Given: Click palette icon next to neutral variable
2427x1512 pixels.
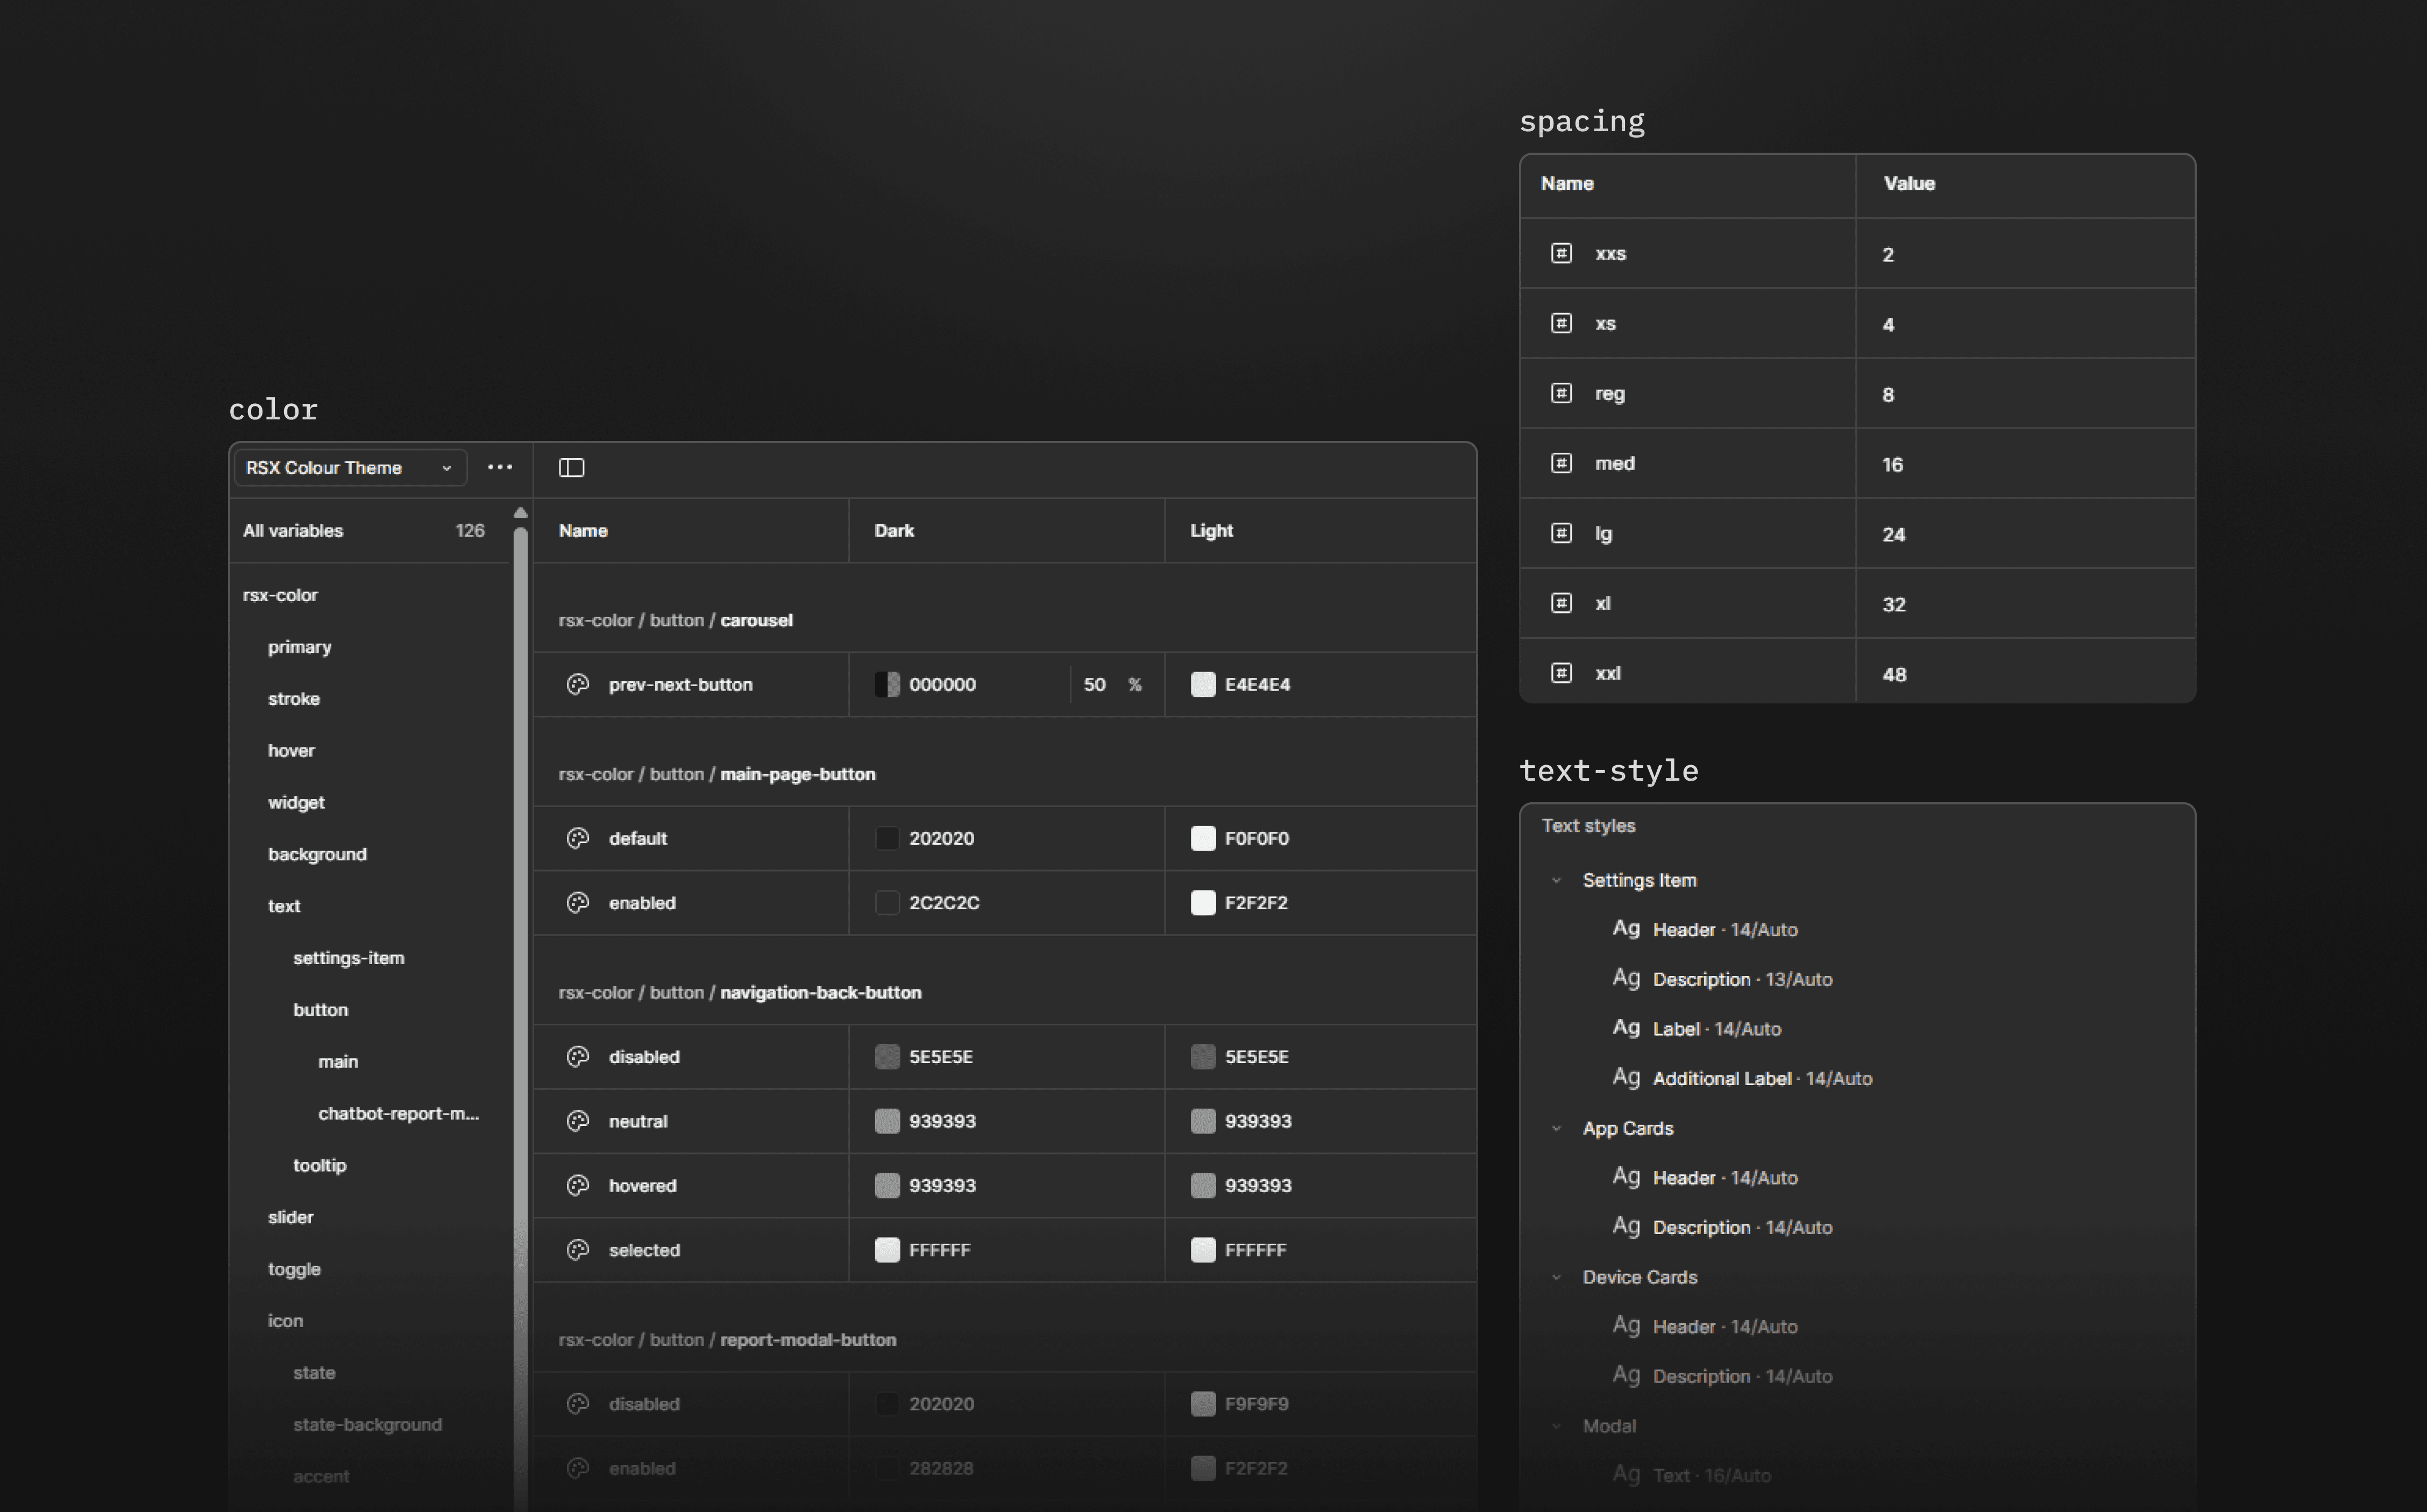Looking at the screenshot, I should point(578,1121).
